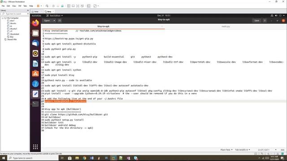Click the Save button in gedit
287x161 pixels.
coord(257,21)
